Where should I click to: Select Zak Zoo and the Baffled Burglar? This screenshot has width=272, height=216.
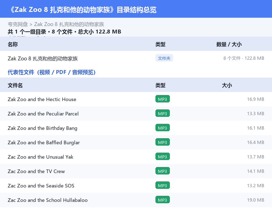click(136, 142)
